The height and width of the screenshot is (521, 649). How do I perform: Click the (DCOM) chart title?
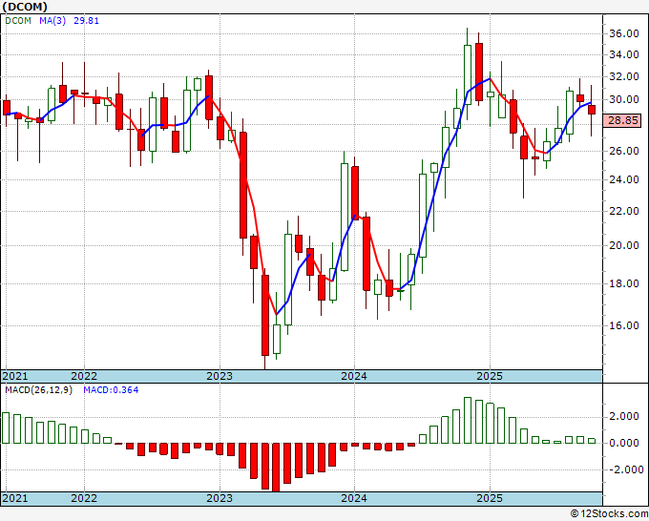[x=25, y=7]
